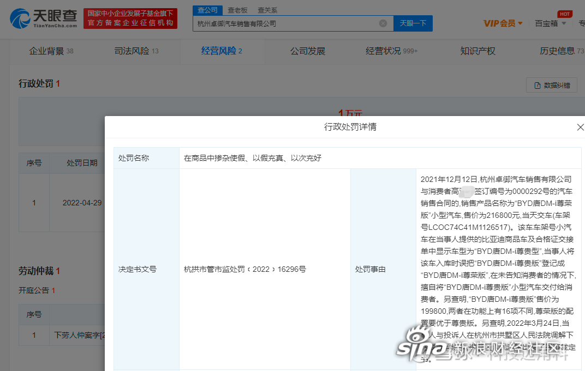
Task: Open the 经营状况 tab
Action: point(391,51)
